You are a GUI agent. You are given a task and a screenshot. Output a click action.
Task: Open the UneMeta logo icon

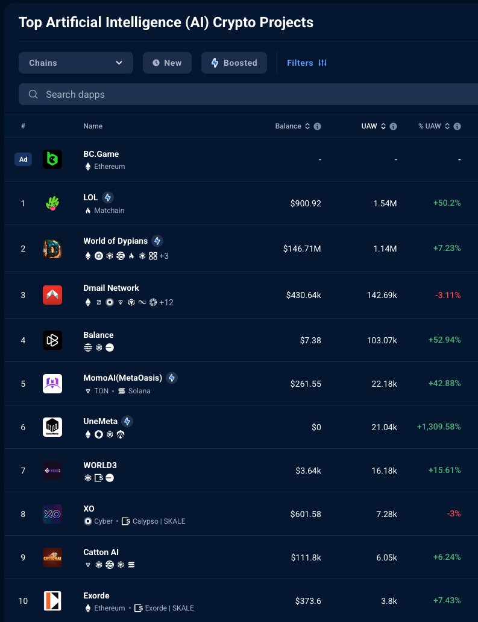(52, 427)
